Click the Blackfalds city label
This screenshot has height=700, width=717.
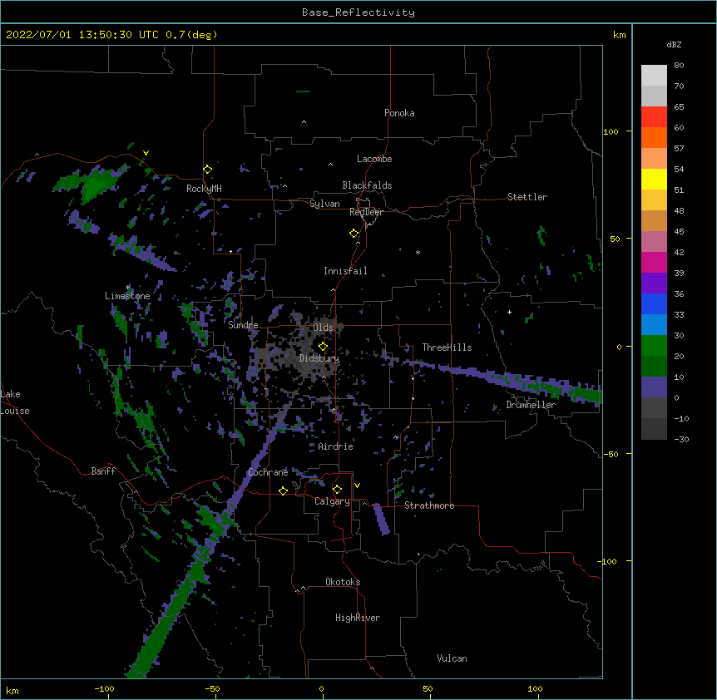(367, 185)
